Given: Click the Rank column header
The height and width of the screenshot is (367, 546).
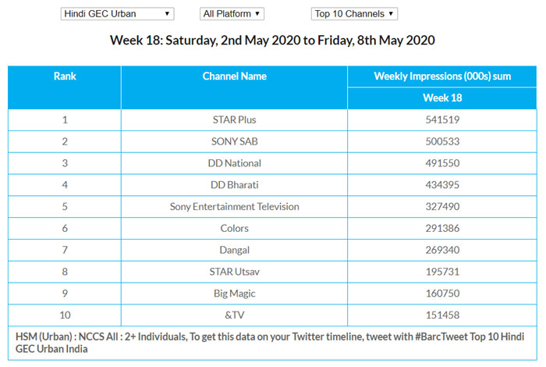Looking at the screenshot, I should point(65,77).
